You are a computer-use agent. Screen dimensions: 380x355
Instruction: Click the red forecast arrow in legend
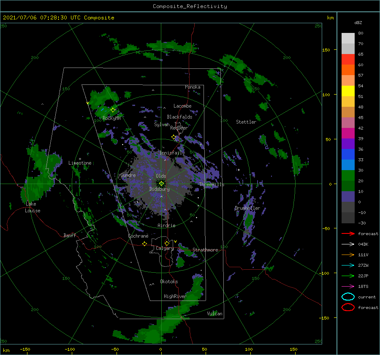click(x=348, y=233)
